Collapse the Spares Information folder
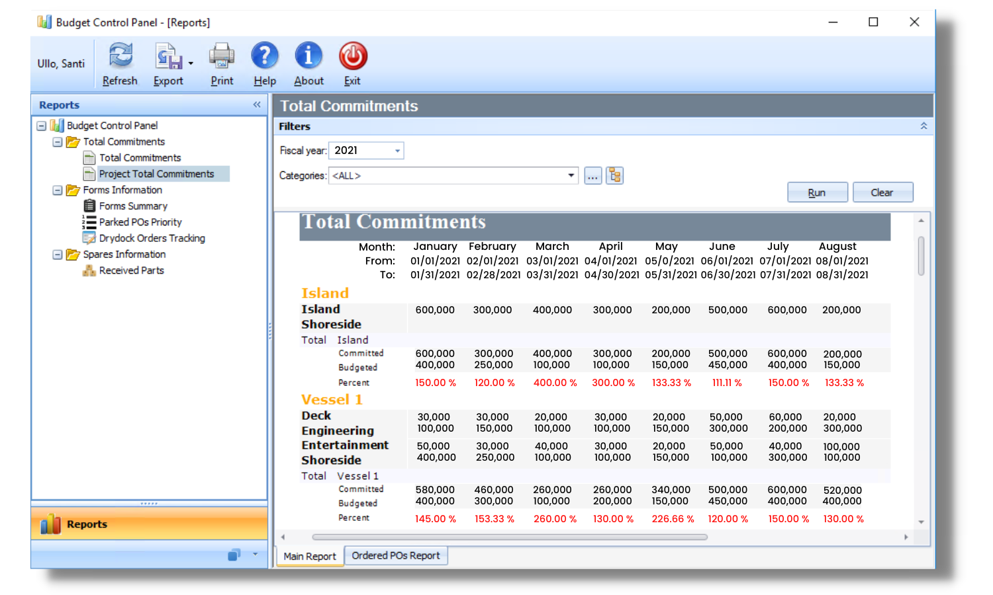Image resolution: width=993 pixels, height=595 pixels. (x=57, y=254)
